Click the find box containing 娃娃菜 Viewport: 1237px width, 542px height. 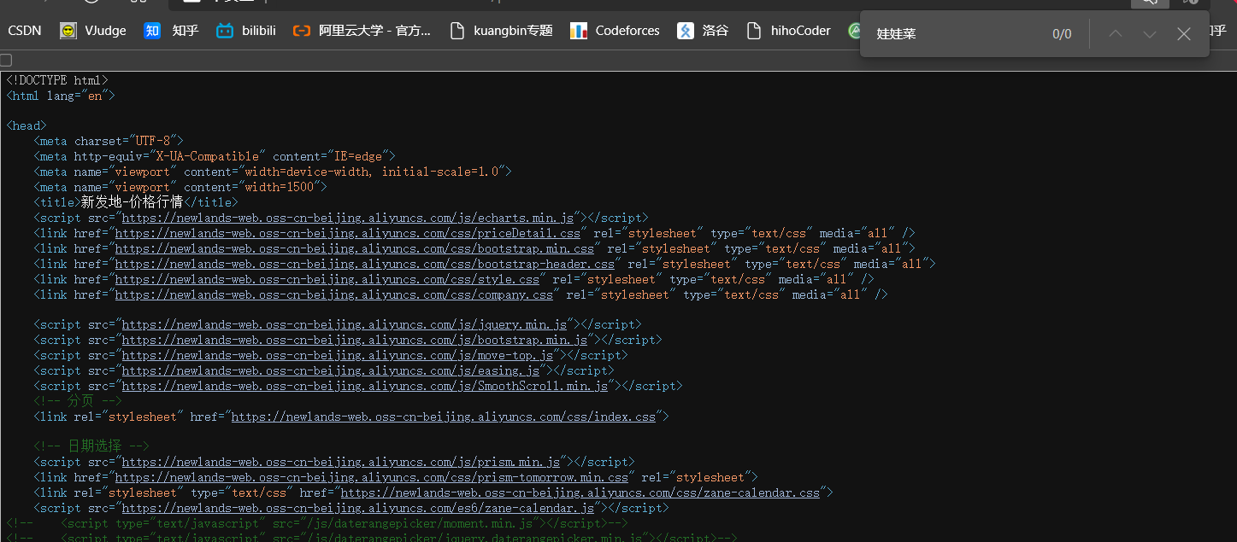(x=957, y=34)
